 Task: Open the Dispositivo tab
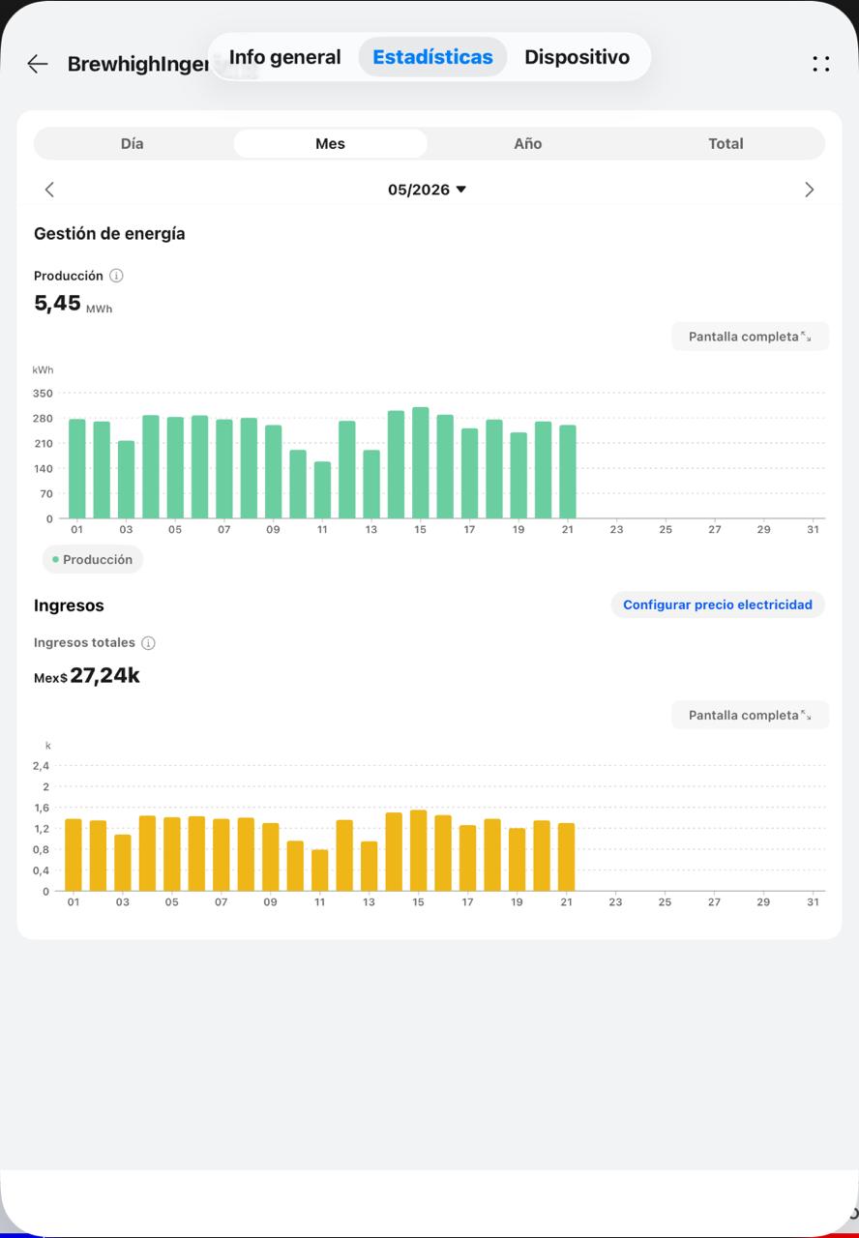click(x=577, y=57)
